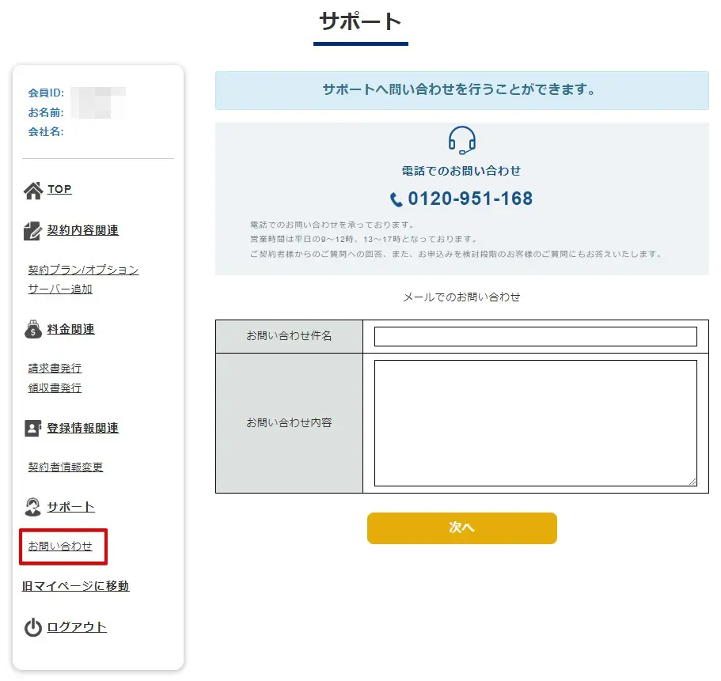Screen dimensions: 721x681
Task: Click the contract document pencil icon
Action: click(x=32, y=231)
